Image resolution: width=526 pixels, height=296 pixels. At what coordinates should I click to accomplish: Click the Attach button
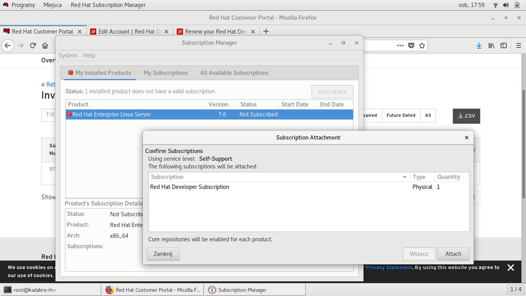[453, 254]
